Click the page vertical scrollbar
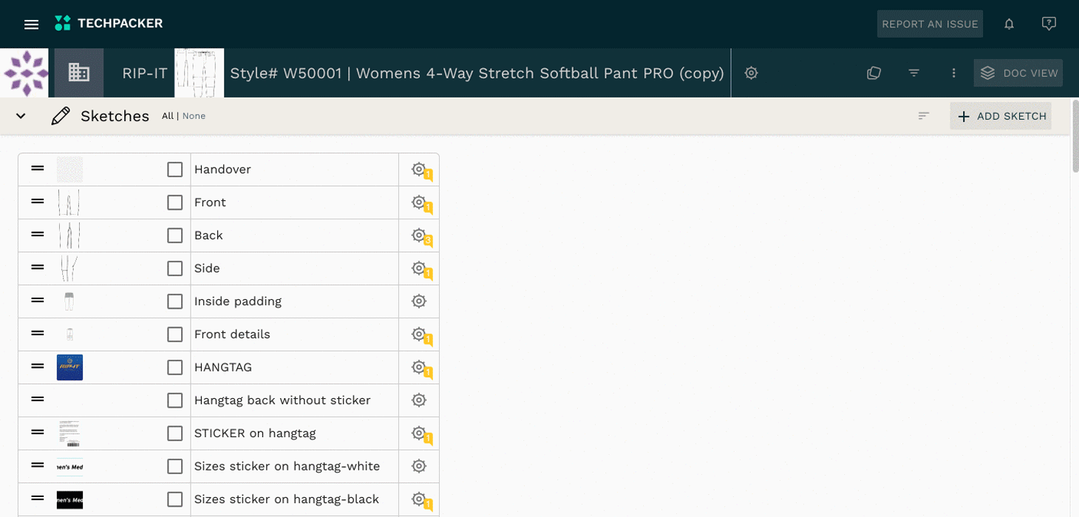 coord(1075,137)
